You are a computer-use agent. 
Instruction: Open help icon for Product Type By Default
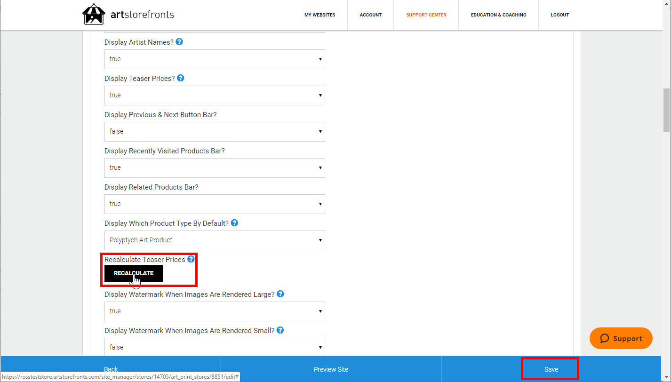[234, 223]
